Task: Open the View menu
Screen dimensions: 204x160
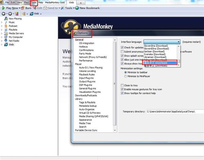Action: click(x=20, y=2)
